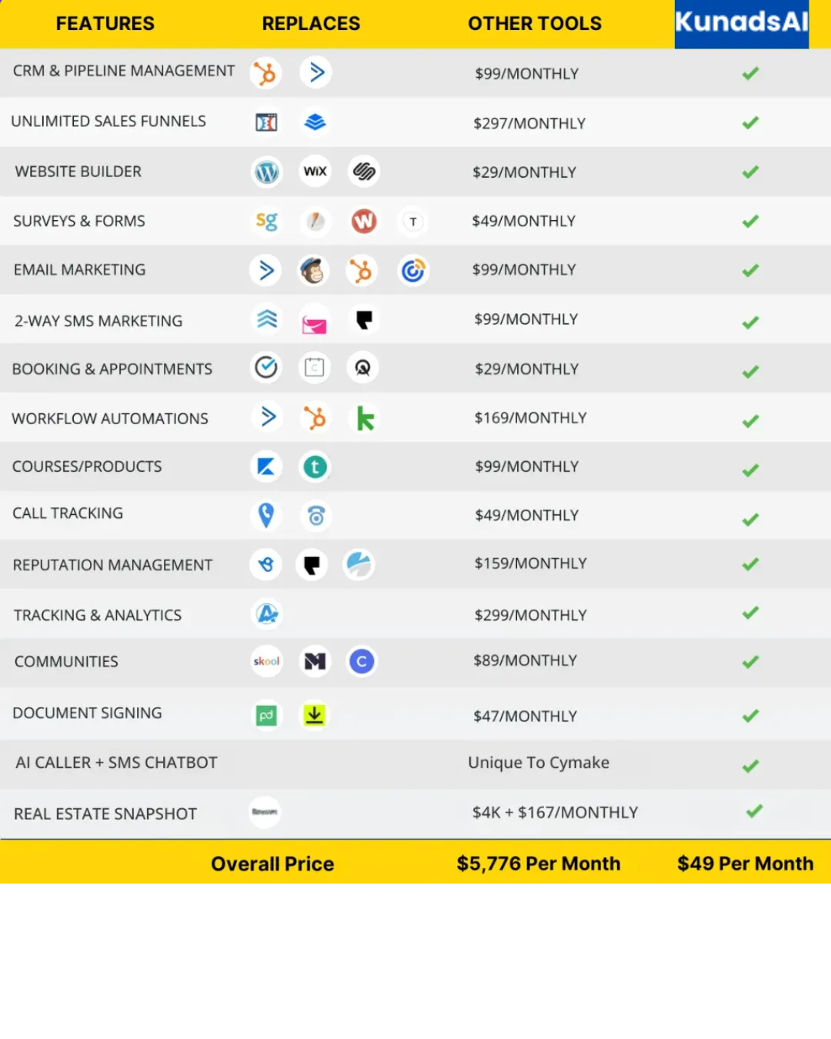This screenshot has height=1039, width=831.
Task: Click the teal 't' icon in Courses/Products
Action: pyautogui.click(x=315, y=466)
